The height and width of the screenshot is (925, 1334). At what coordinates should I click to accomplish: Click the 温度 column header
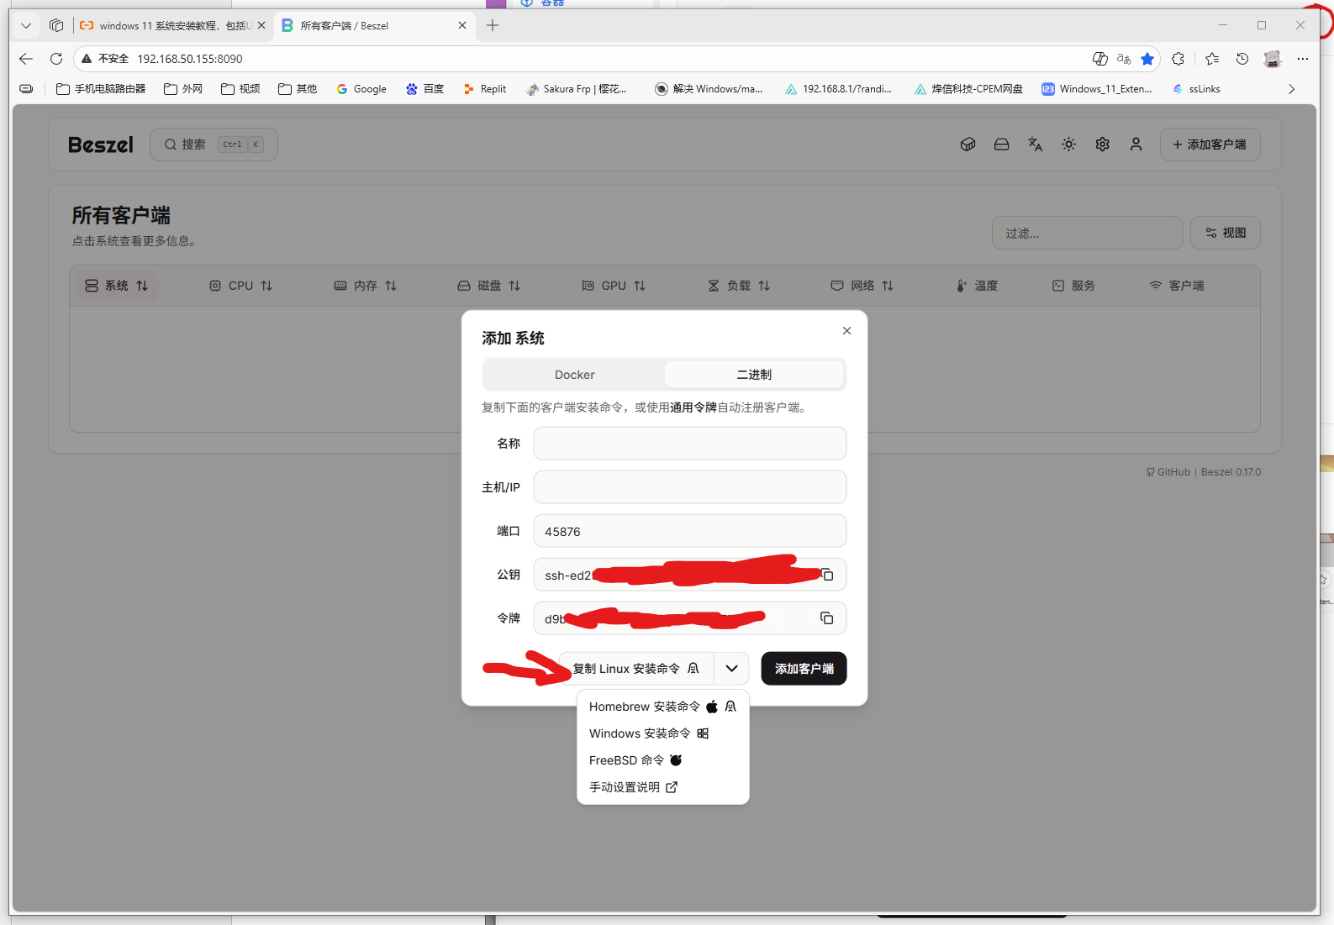click(978, 286)
